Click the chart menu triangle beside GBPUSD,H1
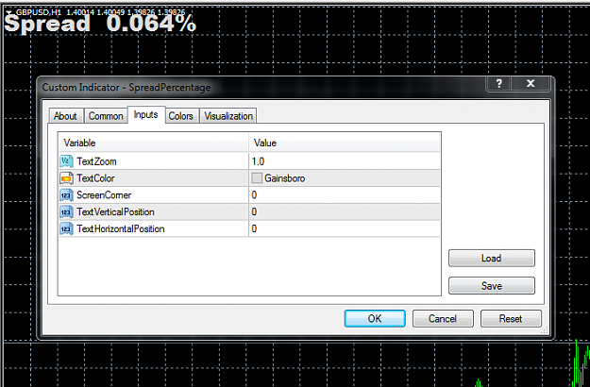Viewport: 590px width, 387px height. click(9, 13)
